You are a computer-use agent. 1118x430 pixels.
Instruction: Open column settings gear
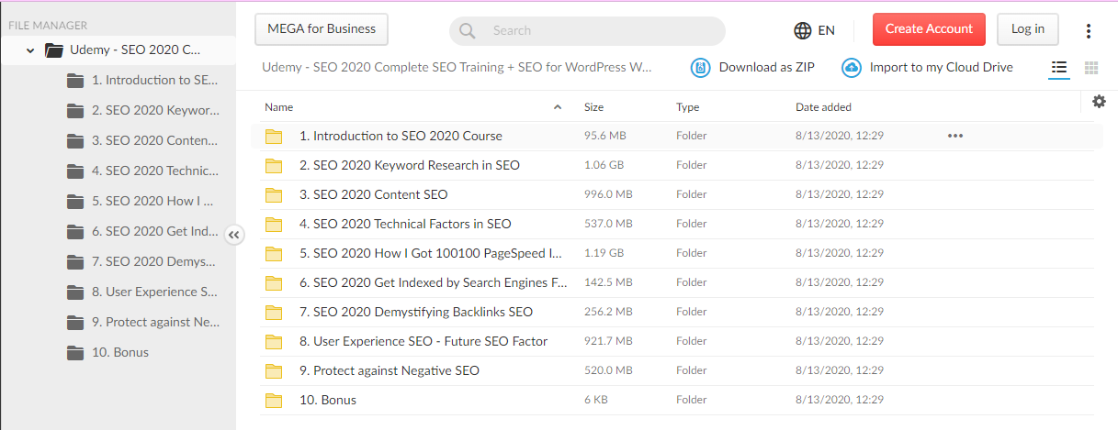click(1099, 102)
